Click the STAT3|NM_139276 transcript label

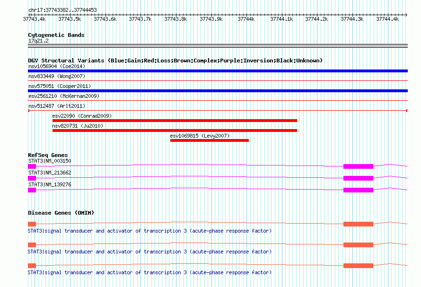(x=50, y=184)
